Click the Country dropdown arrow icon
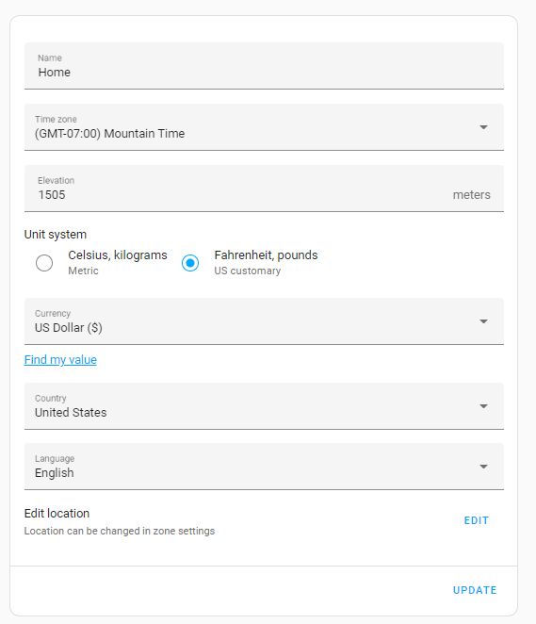The image size is (536, 624). [483, 406]
